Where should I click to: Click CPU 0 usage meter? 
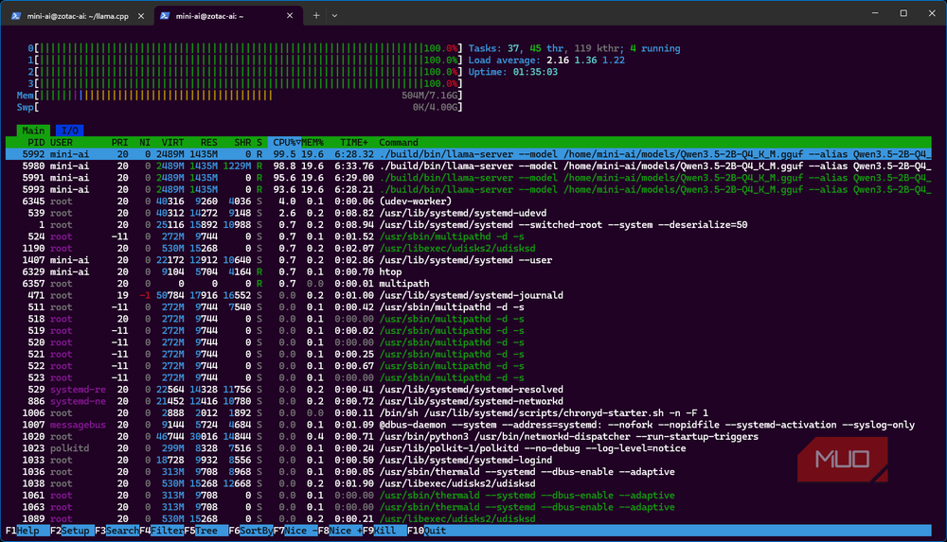[x=244, y=48]
